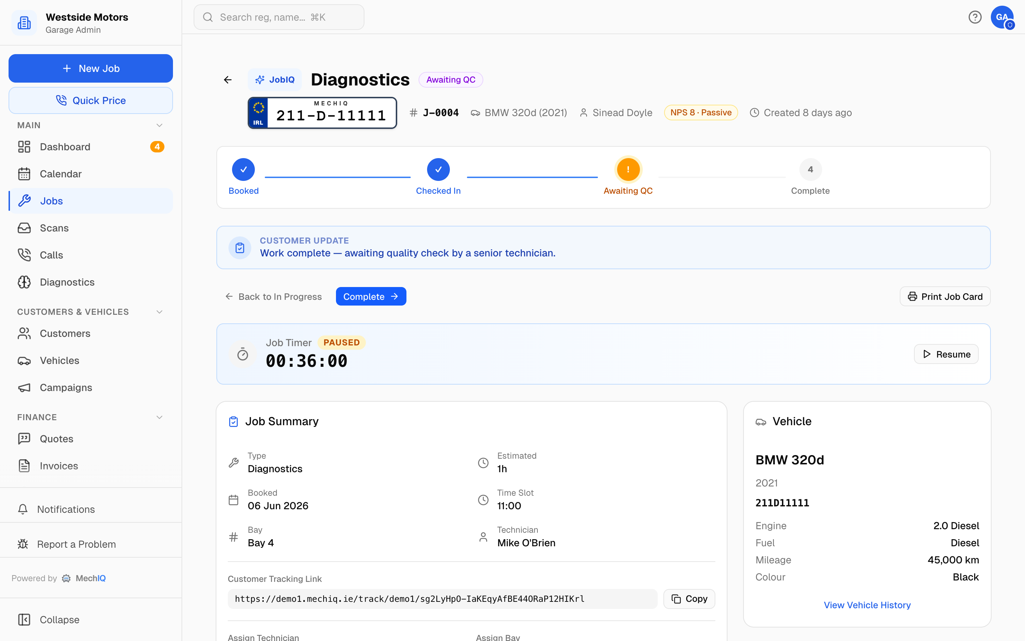Click the Report a Problem bug icon
Image resolution: width=1025 pixels, height=641 pixels.
pos(23,544)
